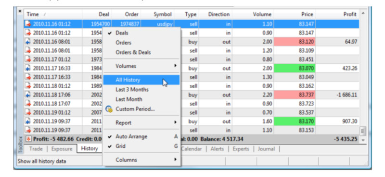
Task: Click the buy icon on the 2010.11.19 09:37 row priced 83.170
Action: click(x=28, y=121)
